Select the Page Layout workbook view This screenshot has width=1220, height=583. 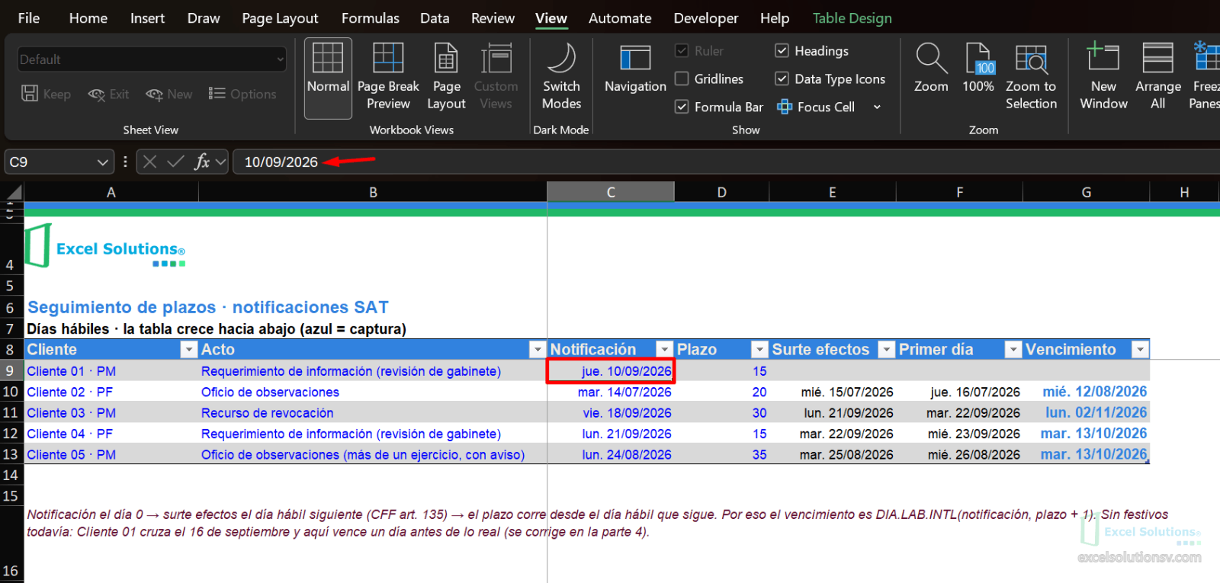coord(446,78)
